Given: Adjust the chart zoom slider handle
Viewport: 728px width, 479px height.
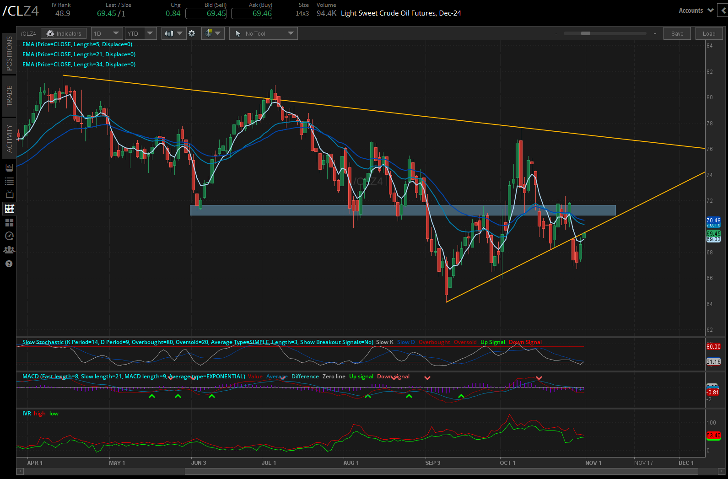Looking at the screenshot, I should [586, 33].
